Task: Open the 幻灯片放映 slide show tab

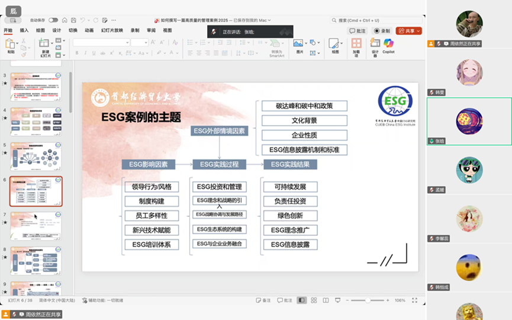Action: click(x=112, y=30)
